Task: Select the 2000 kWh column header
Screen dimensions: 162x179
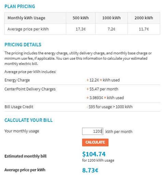Action: [x=144, y=18]
